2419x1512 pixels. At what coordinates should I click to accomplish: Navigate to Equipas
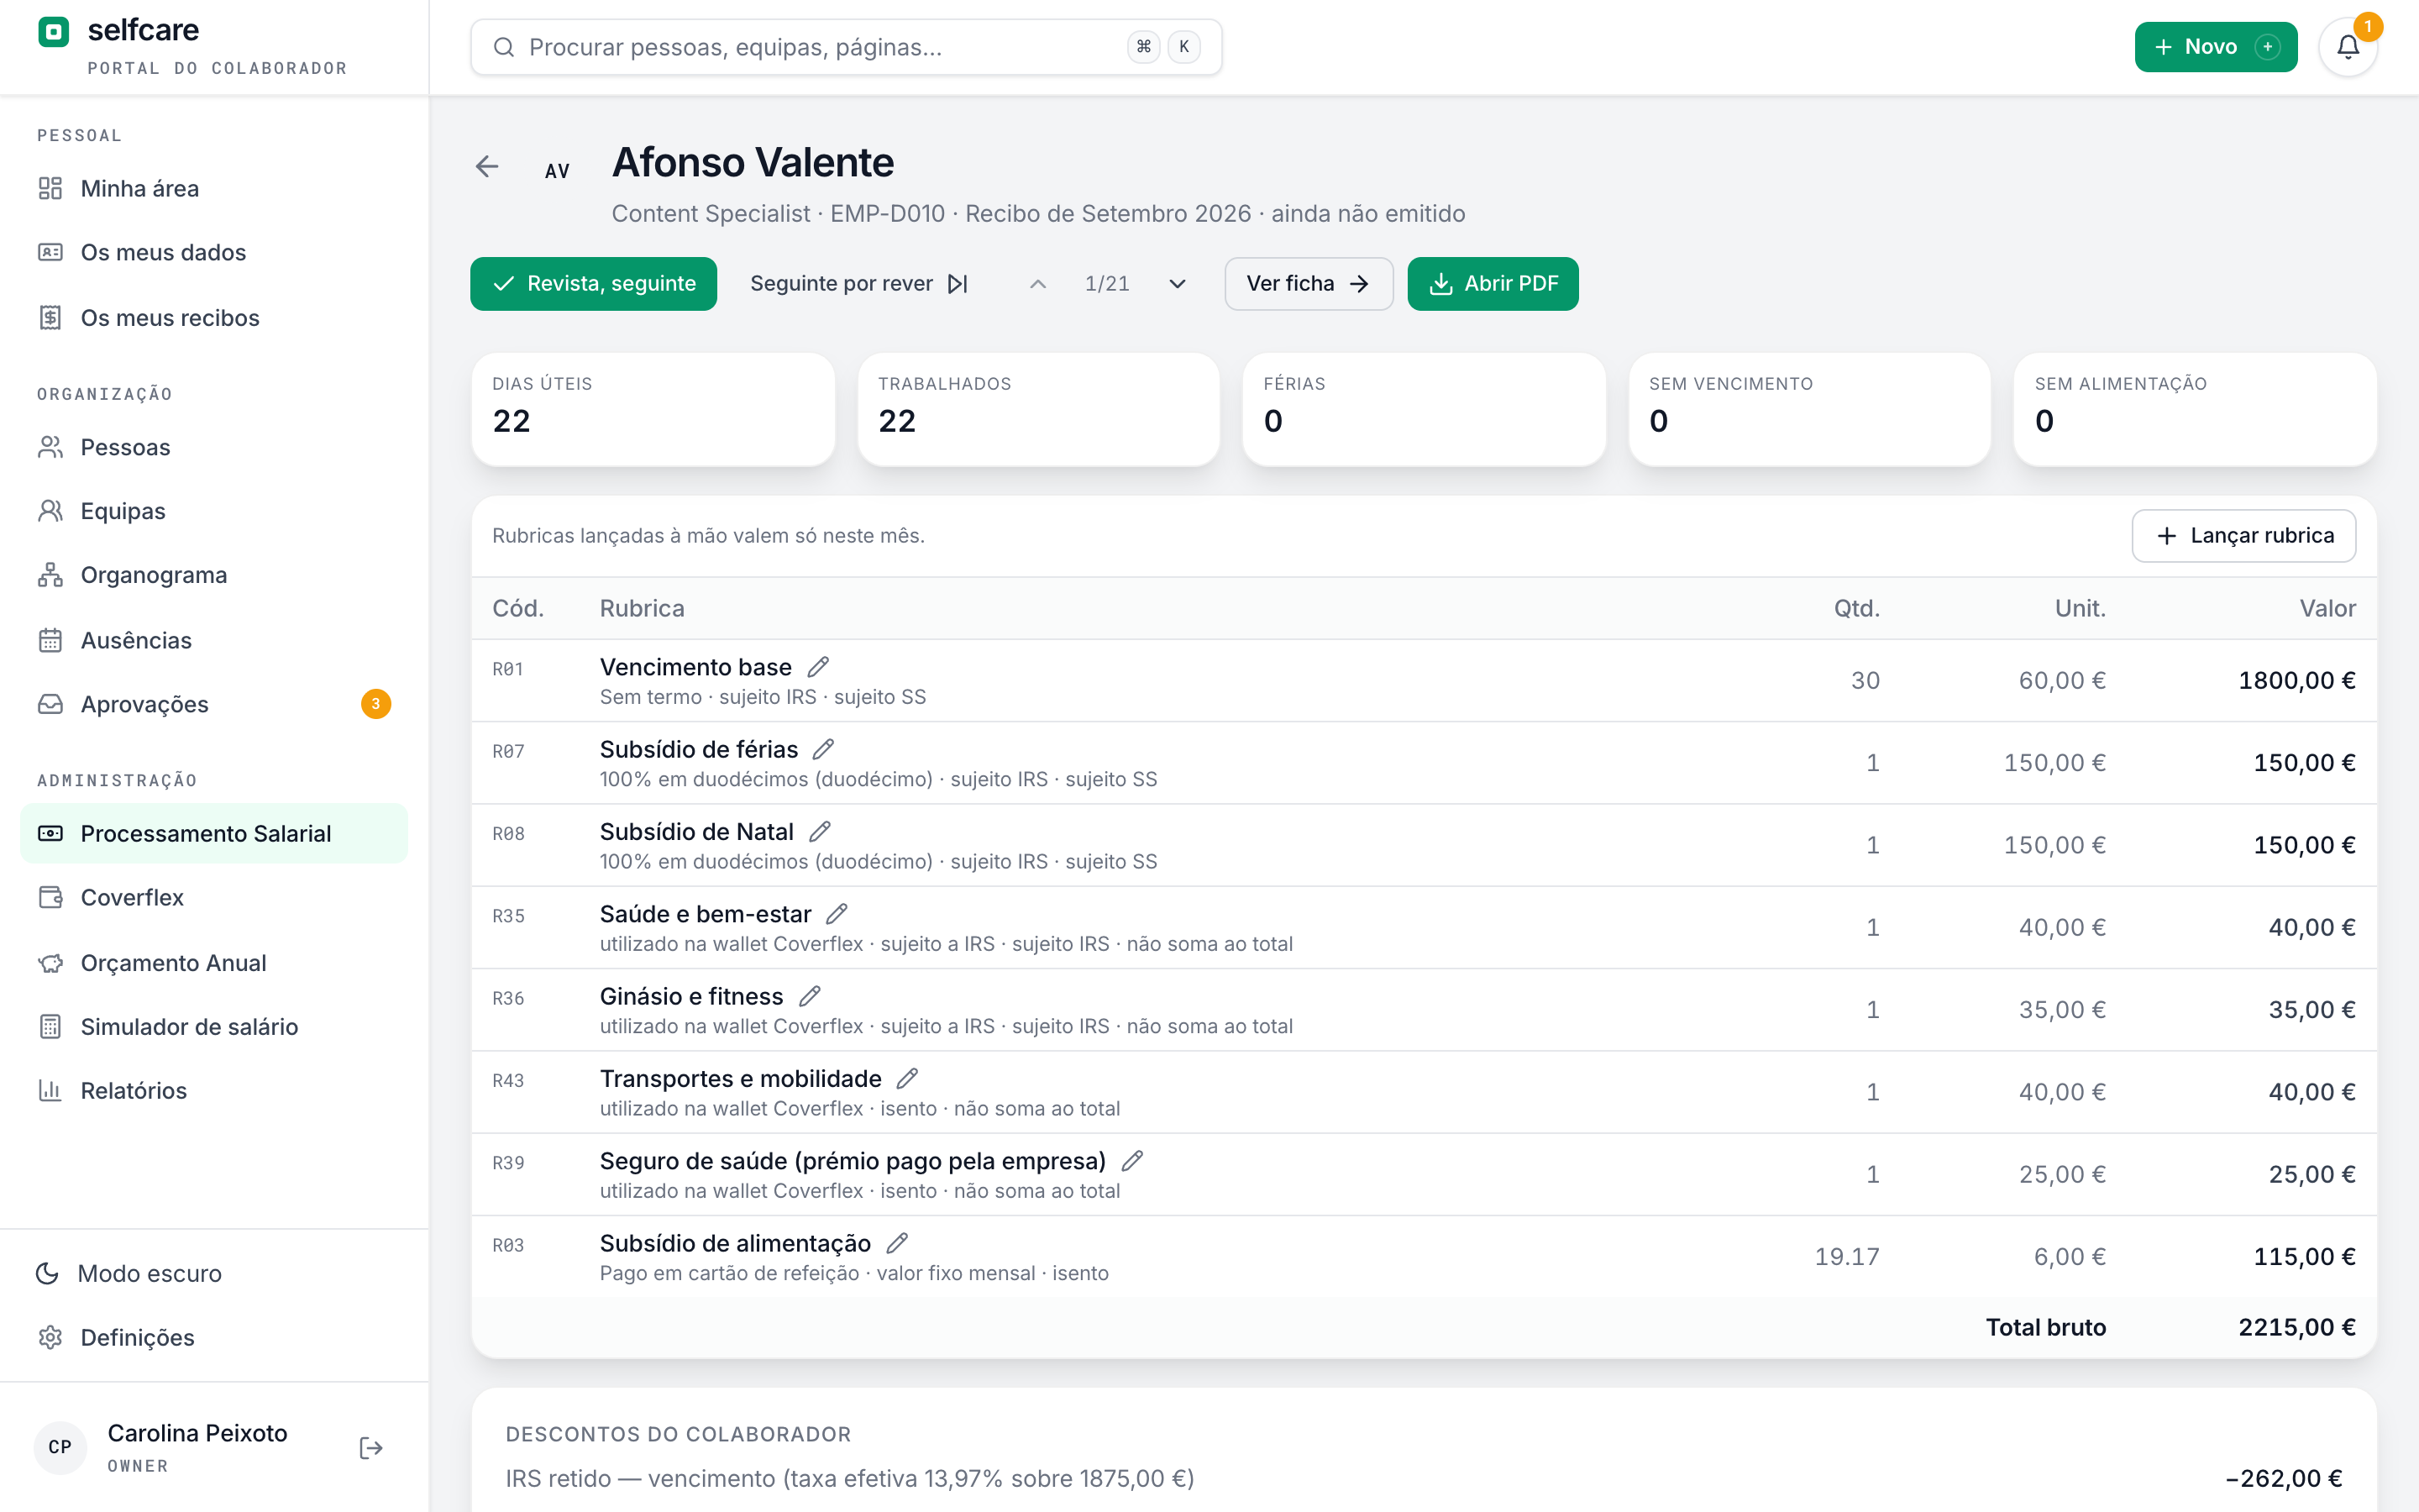click(x=214, y=511)
